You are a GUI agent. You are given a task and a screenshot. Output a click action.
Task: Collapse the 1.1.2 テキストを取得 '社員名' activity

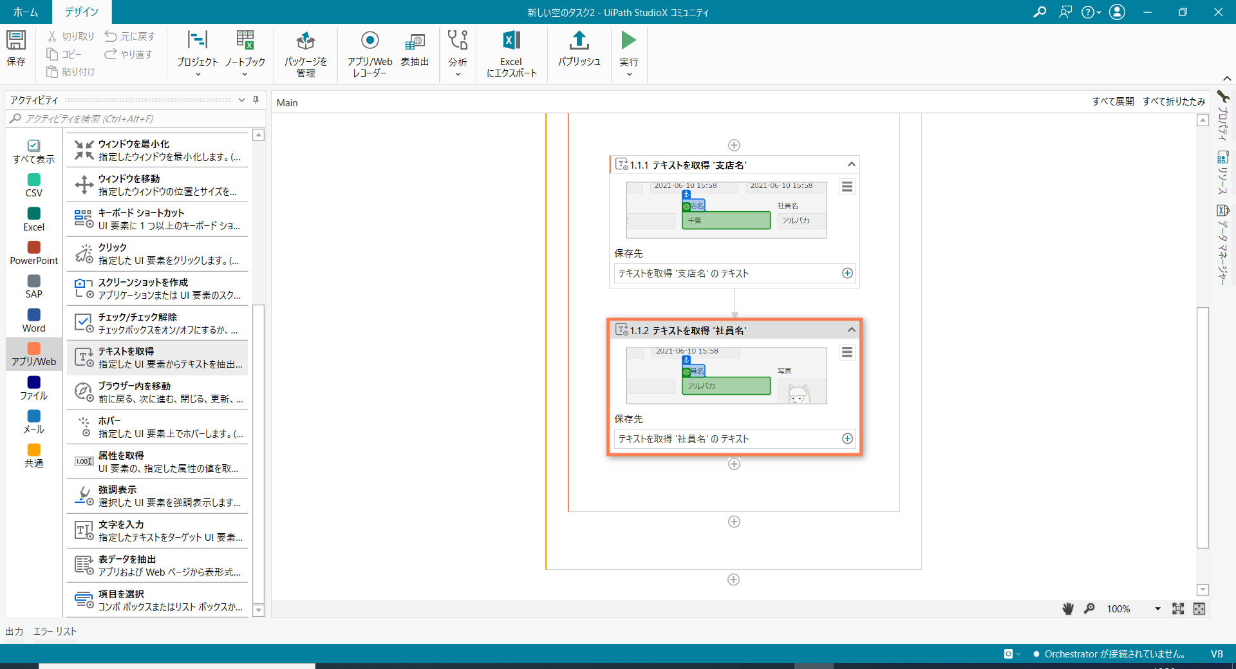tap(851, 330)
